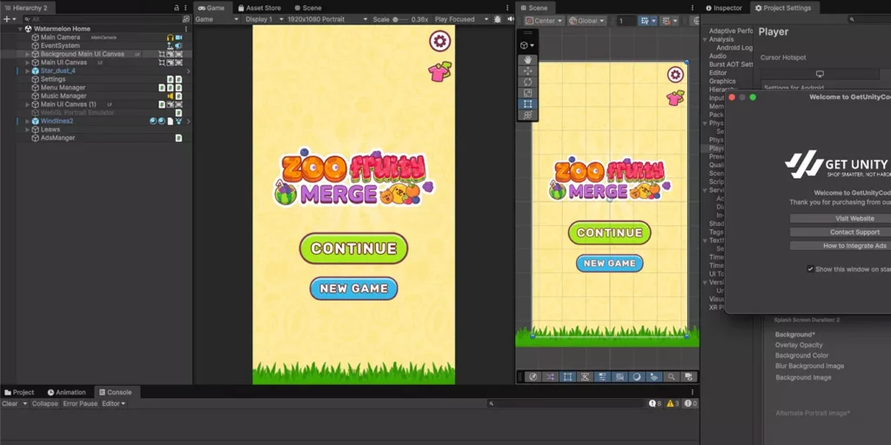Clear the Console log
The image size is (891, 445).
tap(10, 403)
